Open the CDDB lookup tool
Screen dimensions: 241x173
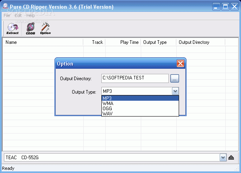(x=30, y=28)
